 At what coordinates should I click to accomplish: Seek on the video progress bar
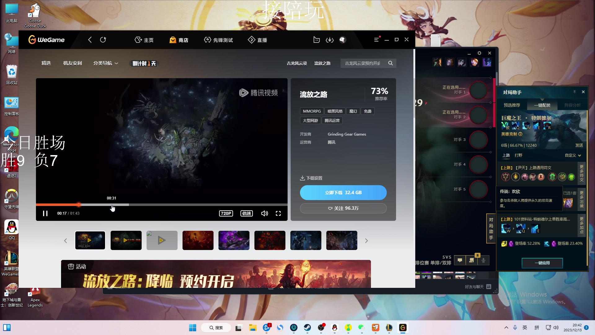click(161, 205)
